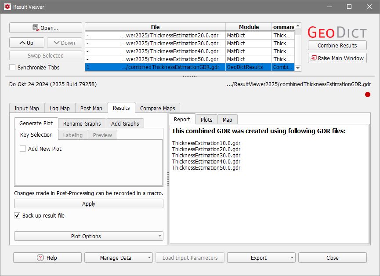The image size is (380, 276).
Task: Uncheck Back-up result file
Action: click(x=17, y=215)
